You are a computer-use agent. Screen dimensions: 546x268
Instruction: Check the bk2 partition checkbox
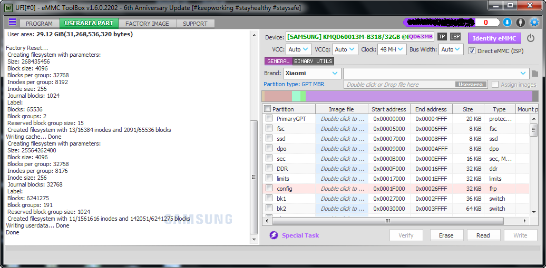click(269, 209)
